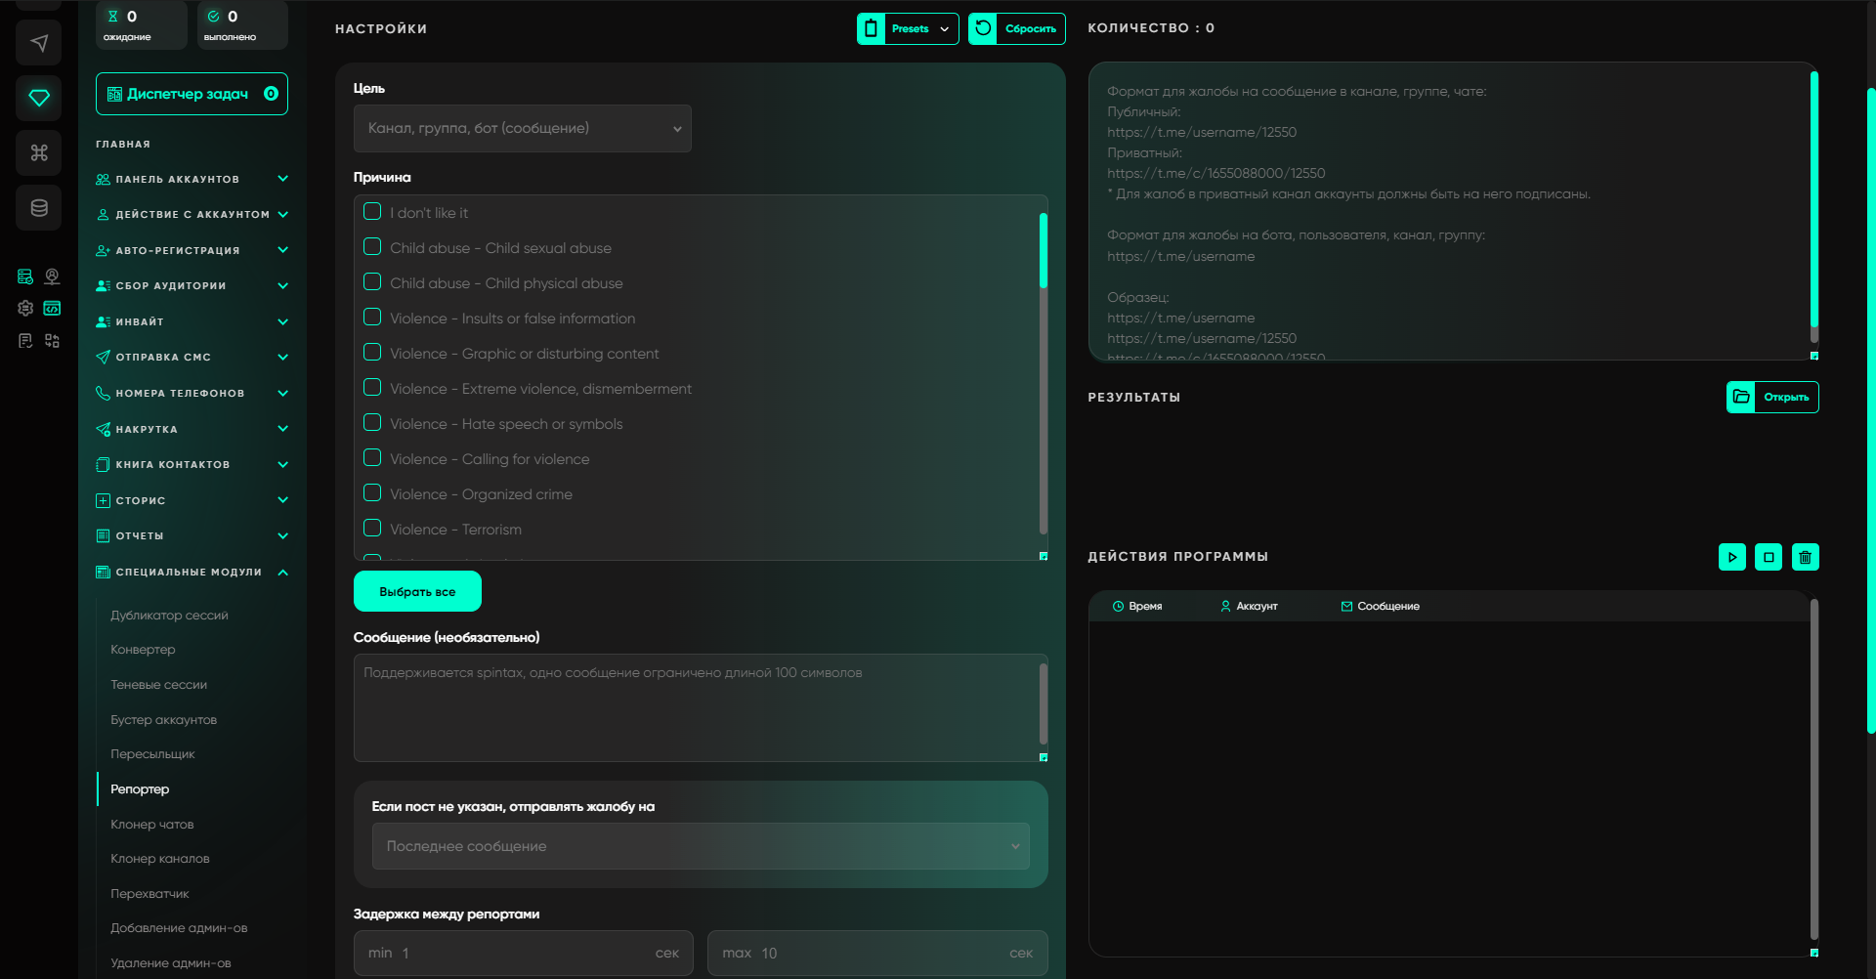
Task: Switch to the Клонер каналов module
Action: (x=159, y=858)
